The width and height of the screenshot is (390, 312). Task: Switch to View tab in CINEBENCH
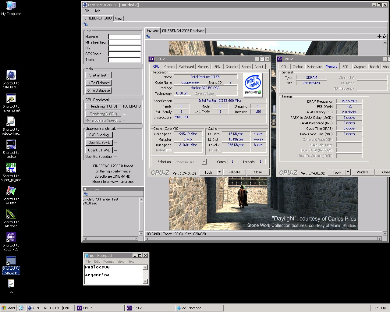tap(119, 19)
